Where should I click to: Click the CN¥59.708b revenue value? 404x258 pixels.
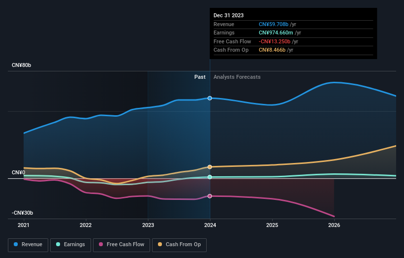(x=274, y=24)
